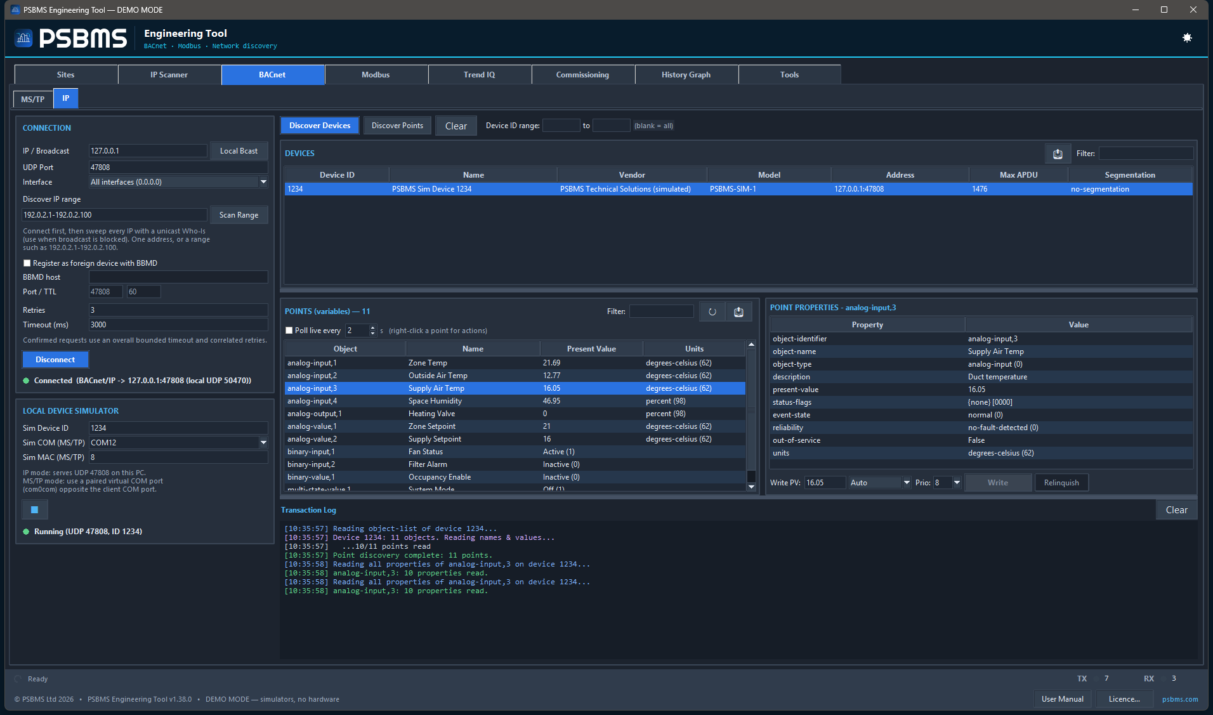
Task: Adjust the poll interval stepper
Action: (372, 331)
